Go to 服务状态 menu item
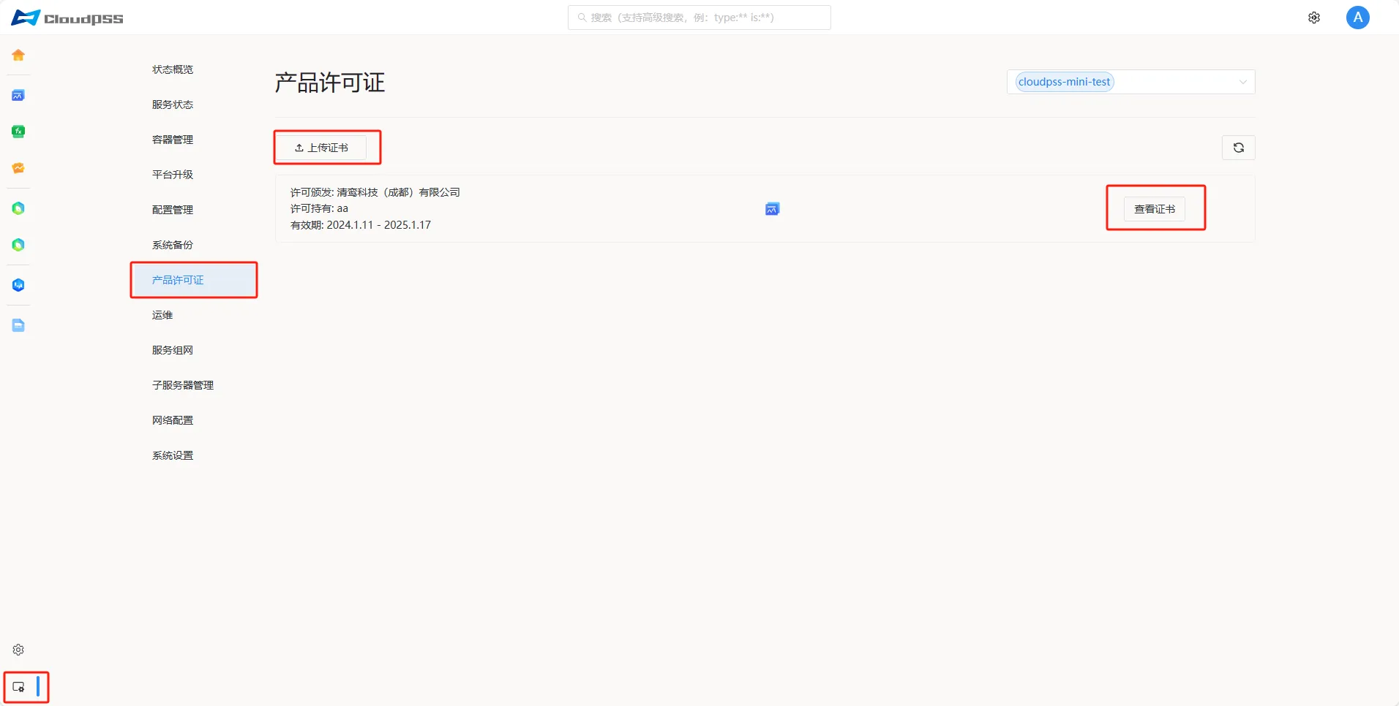Screen dimensions: 1399x706 173,105
